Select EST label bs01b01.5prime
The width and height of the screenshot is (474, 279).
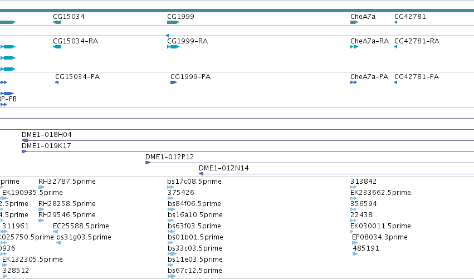pyautogui.click(x=196, y=237)
